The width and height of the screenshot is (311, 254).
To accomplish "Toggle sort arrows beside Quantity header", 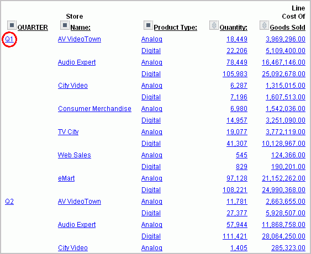I will pyautogui.click(x=214, y=25).
